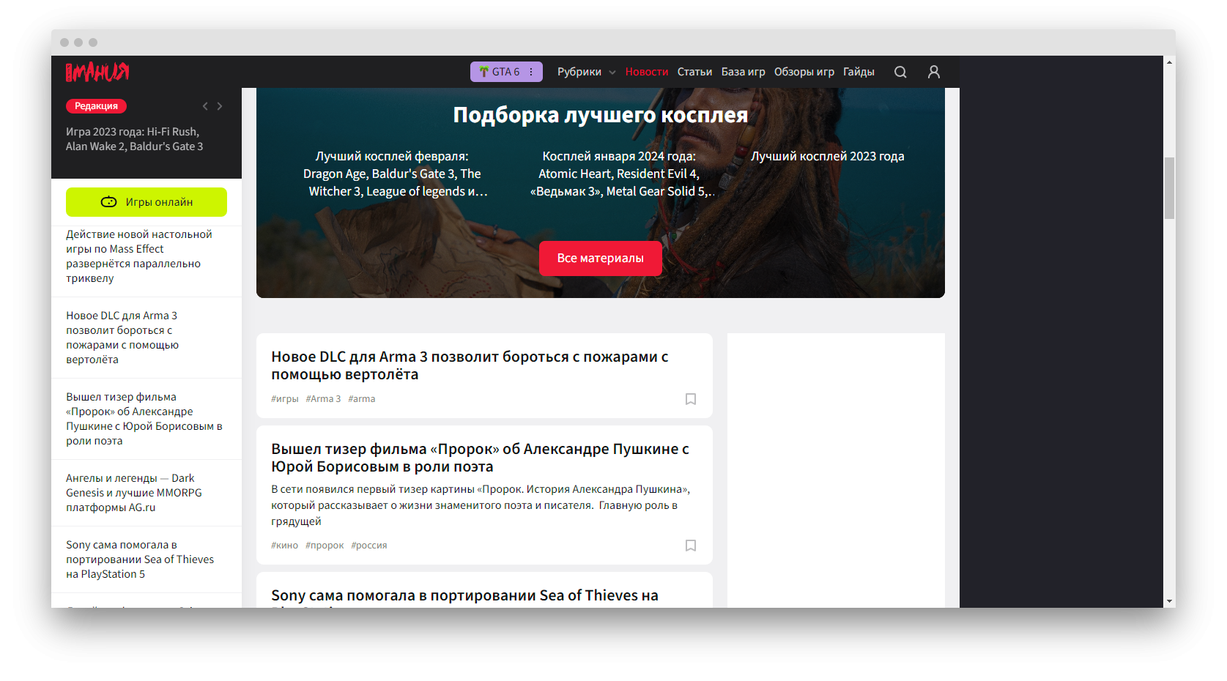
Task: Click the red Редакция label
Action: click(x=95, y=105)
